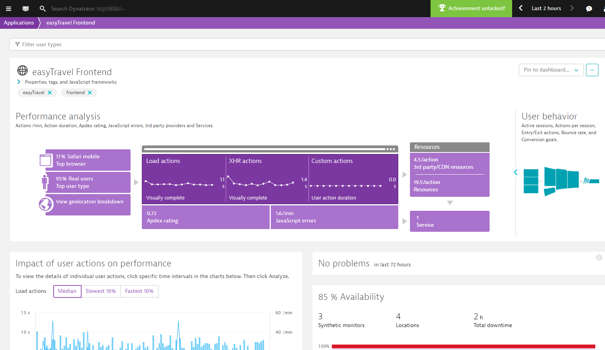The width and height of the screenshot is (605, 350).
Task: Click the three dots on infographic bar
Action: coord(391,149)
